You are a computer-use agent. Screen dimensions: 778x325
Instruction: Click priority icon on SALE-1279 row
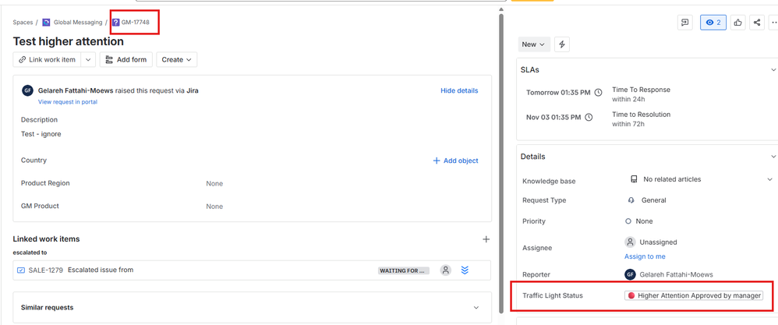point(465,270)
